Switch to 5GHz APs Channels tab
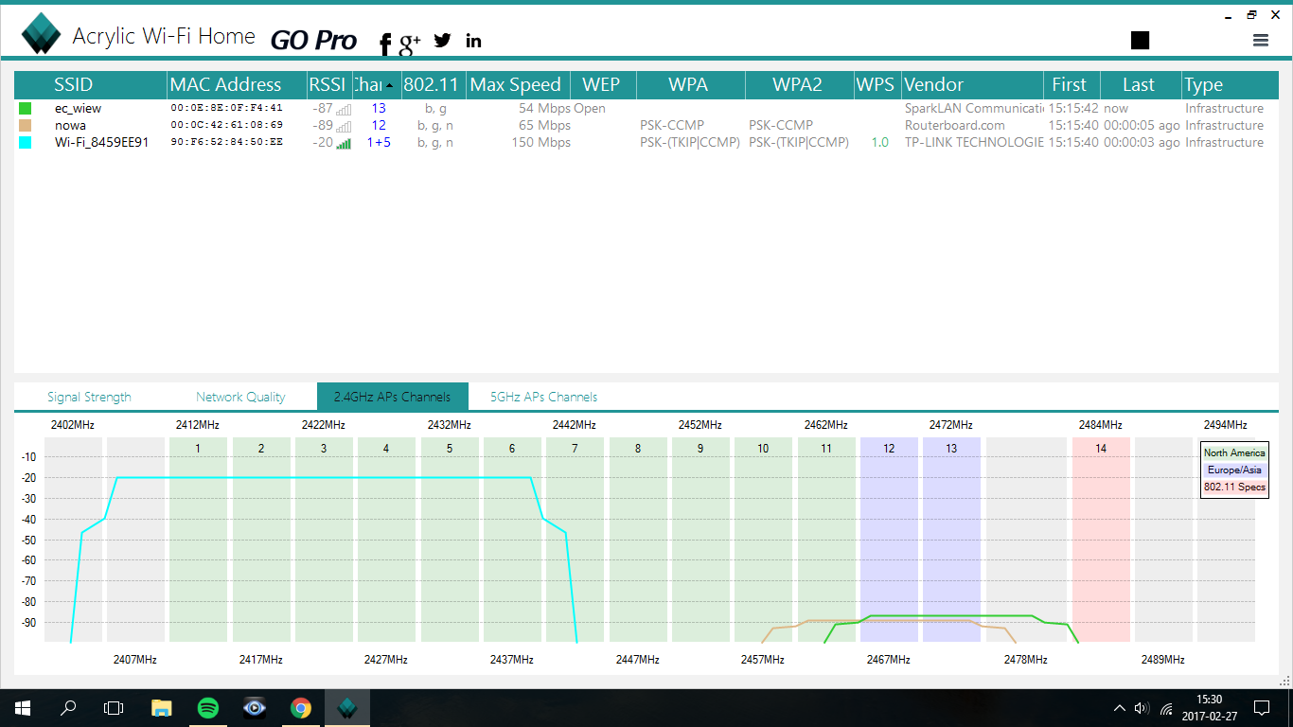 pos(543,397)
